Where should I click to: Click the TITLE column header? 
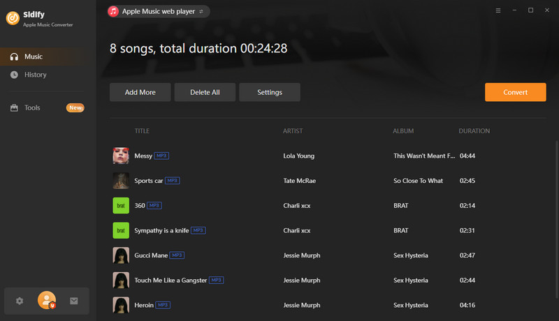[x=142, y=131]
